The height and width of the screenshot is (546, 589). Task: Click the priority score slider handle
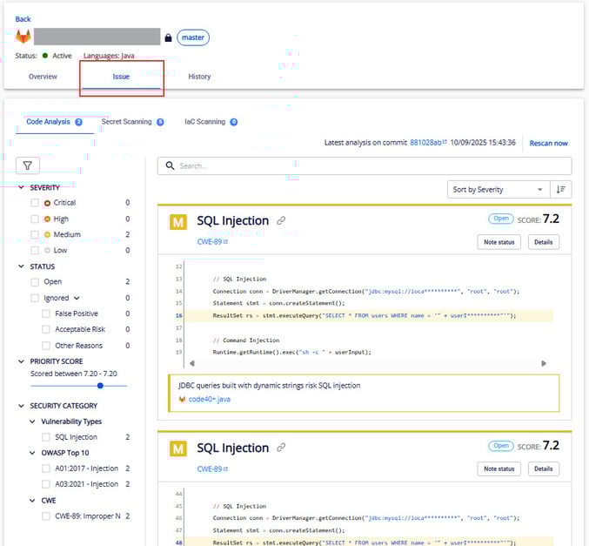[x=100, y=385]
